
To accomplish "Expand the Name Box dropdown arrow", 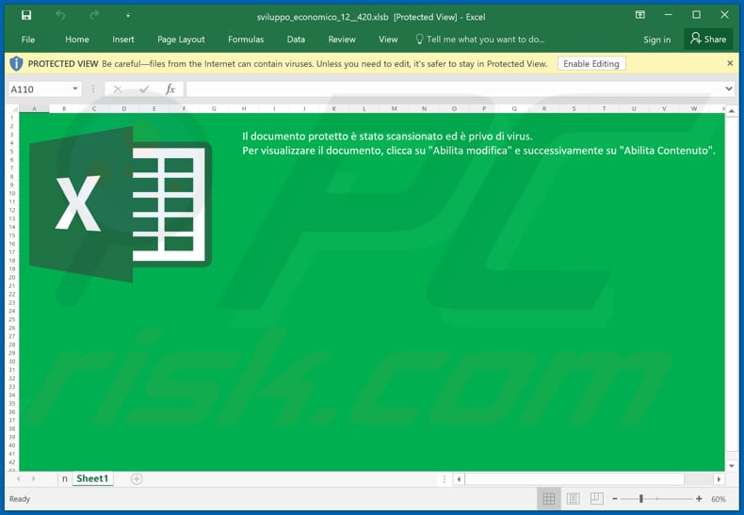I will 75,89.
